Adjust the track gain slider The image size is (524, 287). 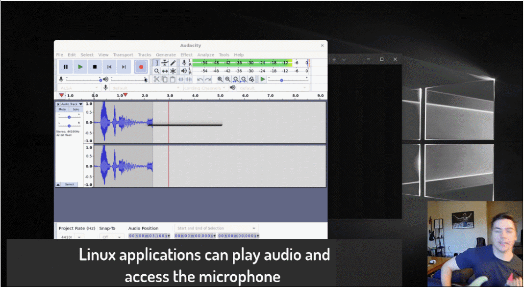coord(69,117)
